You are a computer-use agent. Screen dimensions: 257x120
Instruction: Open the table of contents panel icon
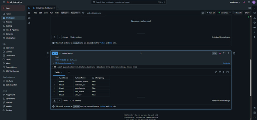tap(29, 13)
